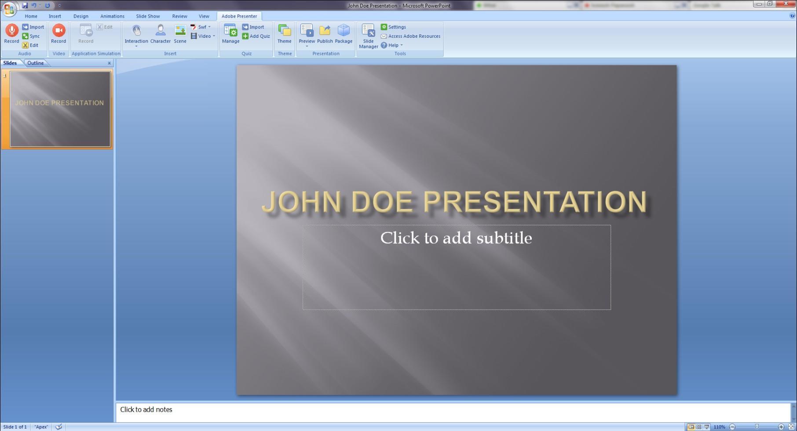Click Edit in the Audio group
797x431 pixels.
30,45
